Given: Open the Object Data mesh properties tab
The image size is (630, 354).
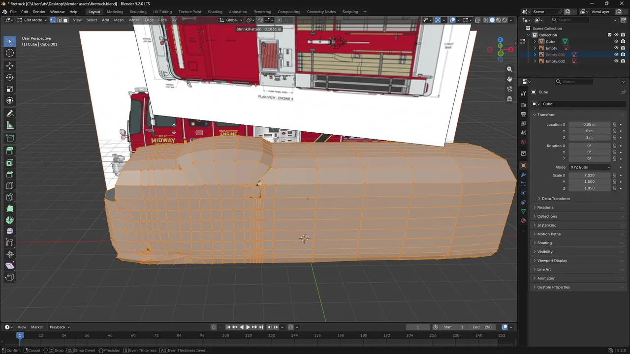Looking at the screenshot, I should (x=523, y=211).
